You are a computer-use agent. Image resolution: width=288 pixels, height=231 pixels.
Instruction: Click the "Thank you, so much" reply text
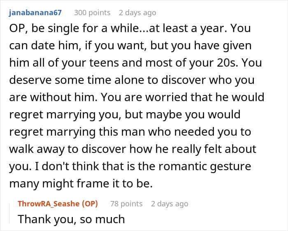coord(71,219)
